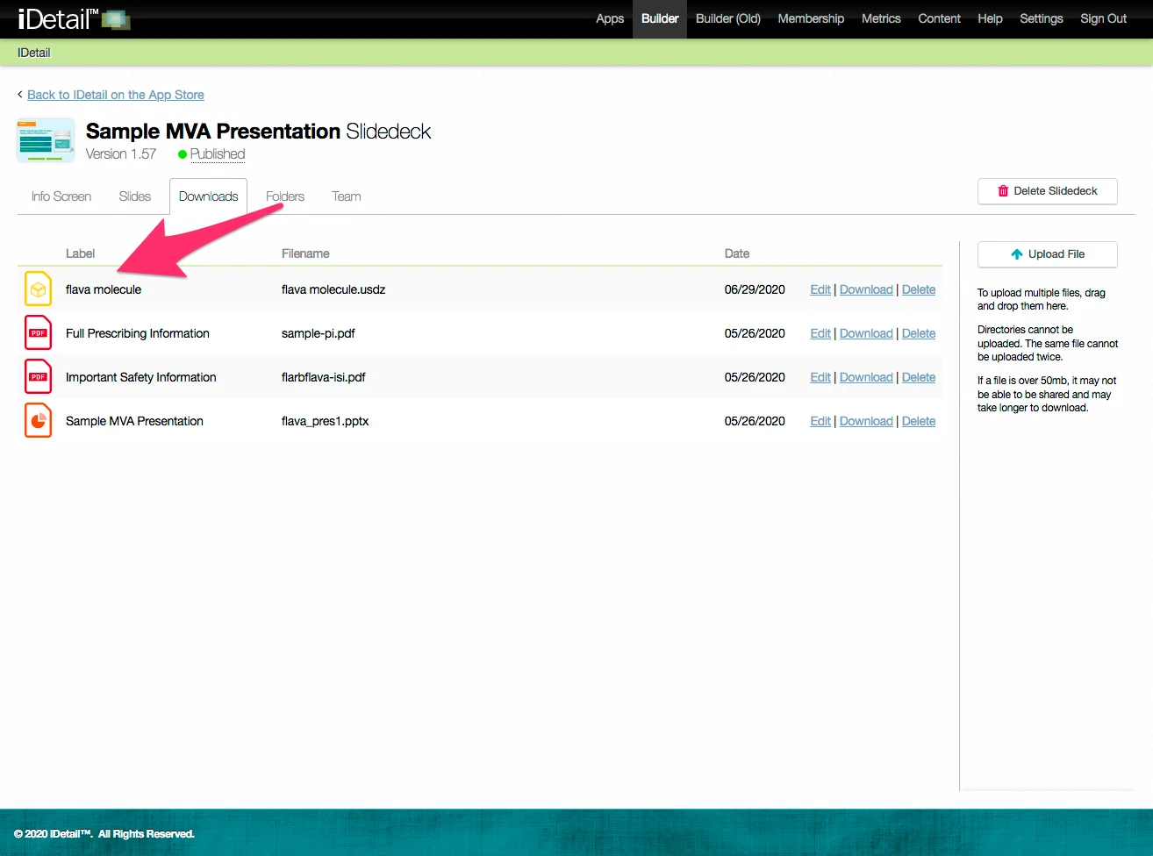Open Membership in the top navigation

tap(811, 18)
